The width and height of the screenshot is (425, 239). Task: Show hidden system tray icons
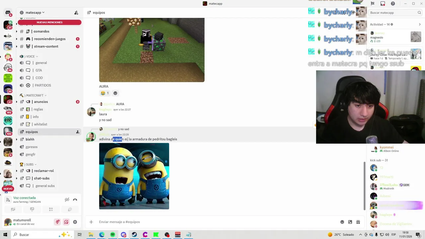[x=361, y=235]
